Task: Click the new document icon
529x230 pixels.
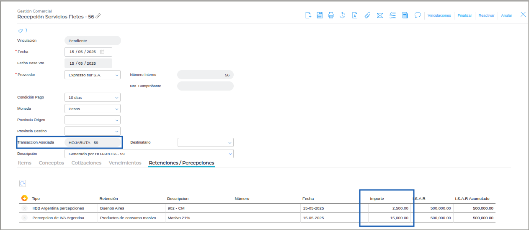Action: [308, 15]
